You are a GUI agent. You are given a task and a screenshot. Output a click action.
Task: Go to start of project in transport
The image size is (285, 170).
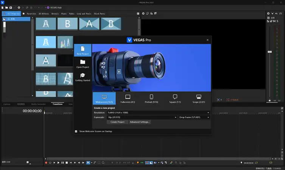point(71,163)
